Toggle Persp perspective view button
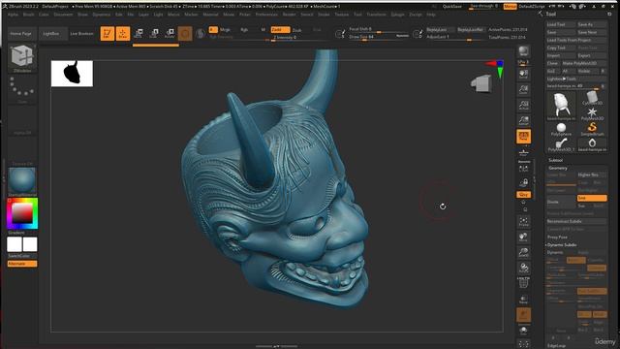Image resolution: width=620 pixels, height=349 pixels. tap(524, 137)
